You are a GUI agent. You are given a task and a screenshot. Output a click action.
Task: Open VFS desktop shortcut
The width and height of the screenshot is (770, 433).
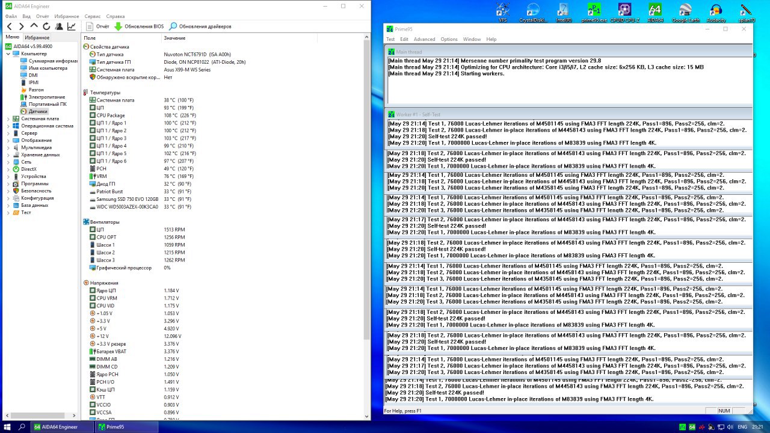[x=503, y=12]
